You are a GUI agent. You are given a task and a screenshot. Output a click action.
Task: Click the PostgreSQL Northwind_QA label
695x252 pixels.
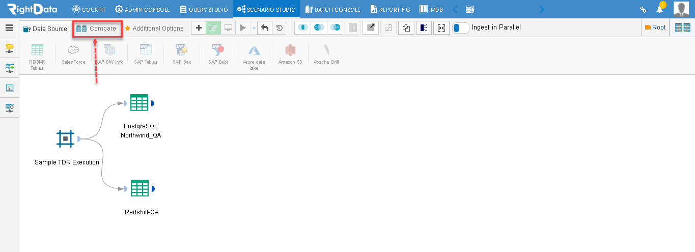point(141,130)
